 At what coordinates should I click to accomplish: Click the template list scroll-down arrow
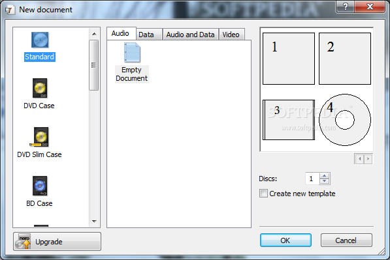click(x=94, y=221)
